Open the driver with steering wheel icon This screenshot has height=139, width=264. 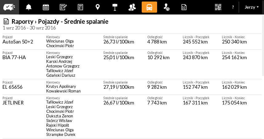click(167, 7)
